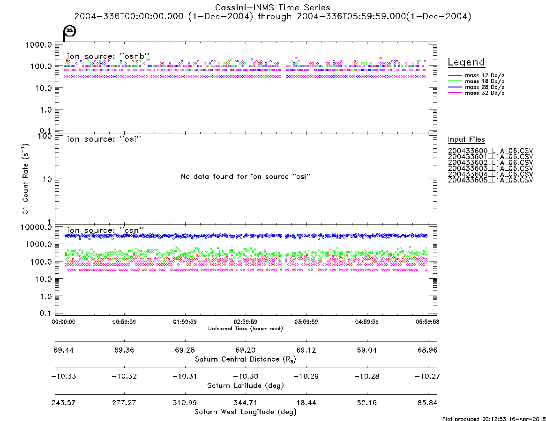Click the "C1 Count Rate (s⁻¹)" axis label
Screen dimensions: 546x421
click(x=25, y=179)
